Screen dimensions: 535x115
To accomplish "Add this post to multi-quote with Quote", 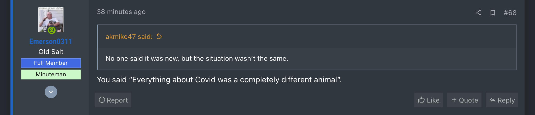I will pos(464,100).
